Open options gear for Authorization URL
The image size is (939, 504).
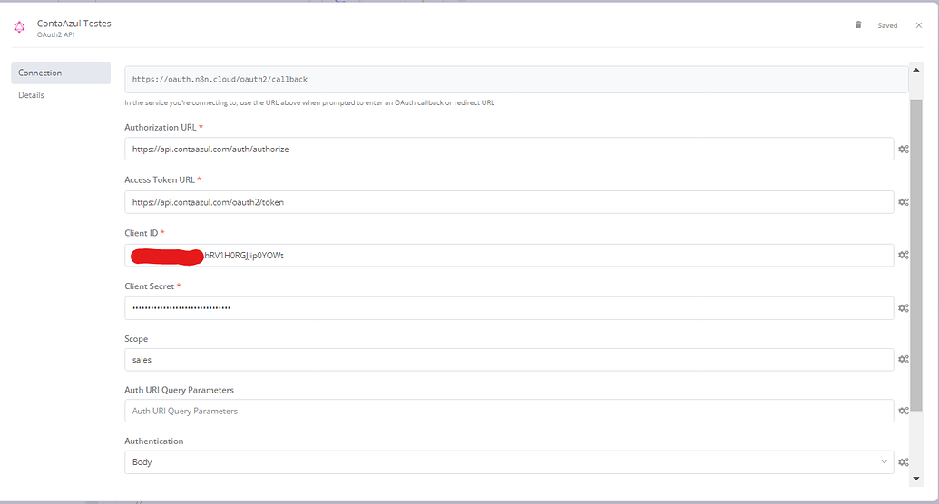click(x=904, y=150)
